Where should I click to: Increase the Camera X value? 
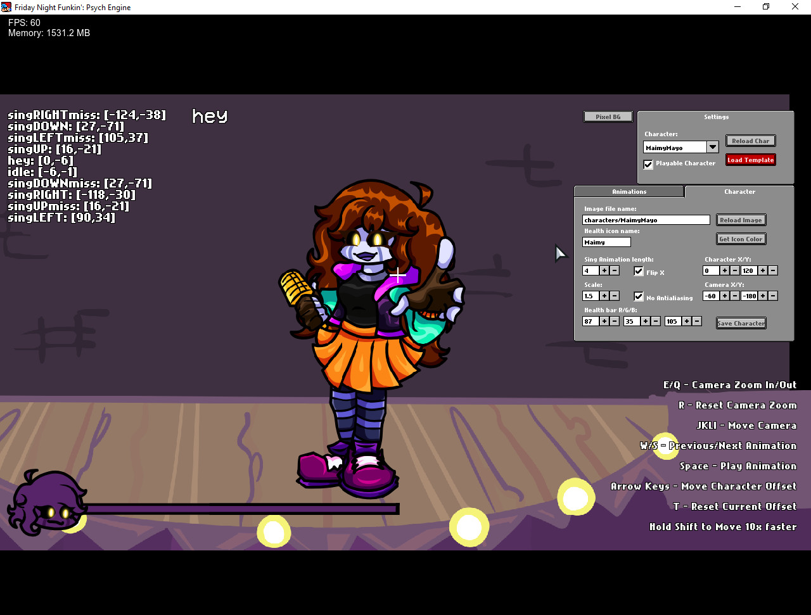tap(725, 296)
